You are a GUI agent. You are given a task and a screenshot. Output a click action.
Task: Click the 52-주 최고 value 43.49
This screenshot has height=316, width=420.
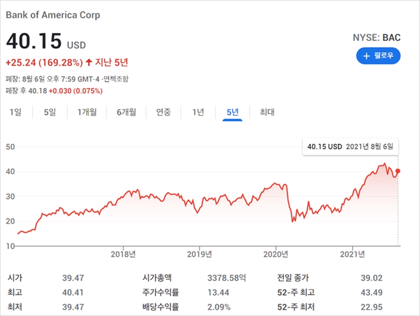pyautogui.click(x=371, y=292)
